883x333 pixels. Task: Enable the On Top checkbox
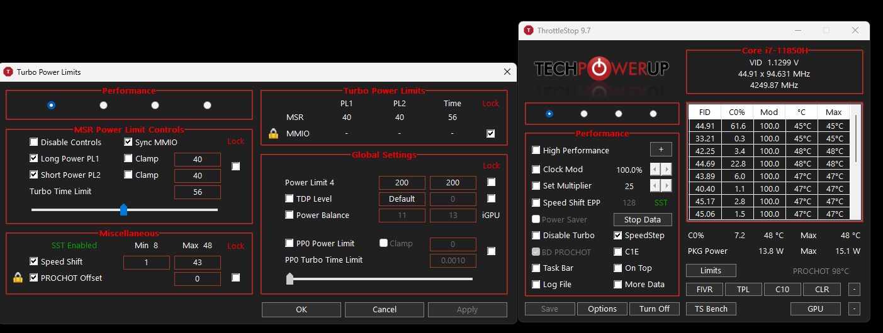click(x=618, y=268)
